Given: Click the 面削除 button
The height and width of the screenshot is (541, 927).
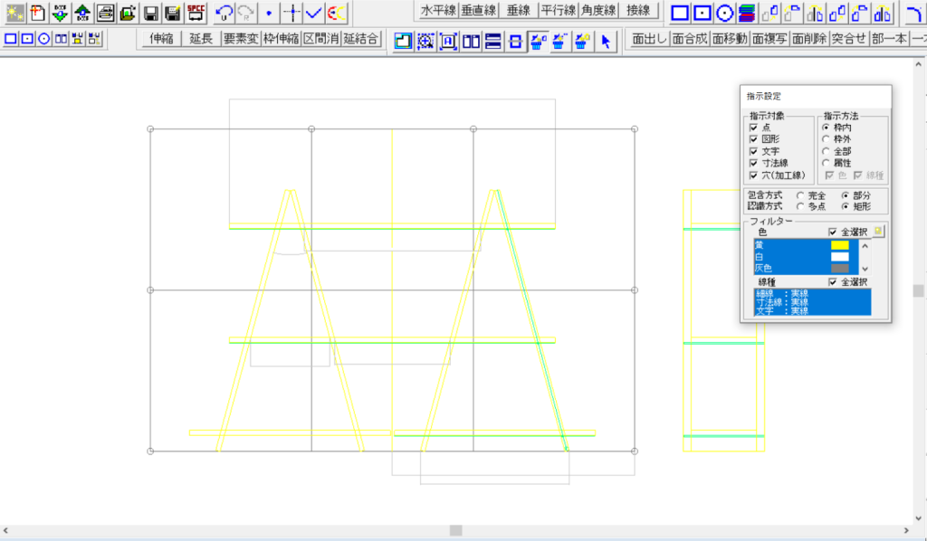Looking at the screenshot, I should pyautogui.click(x=808, y=40).
